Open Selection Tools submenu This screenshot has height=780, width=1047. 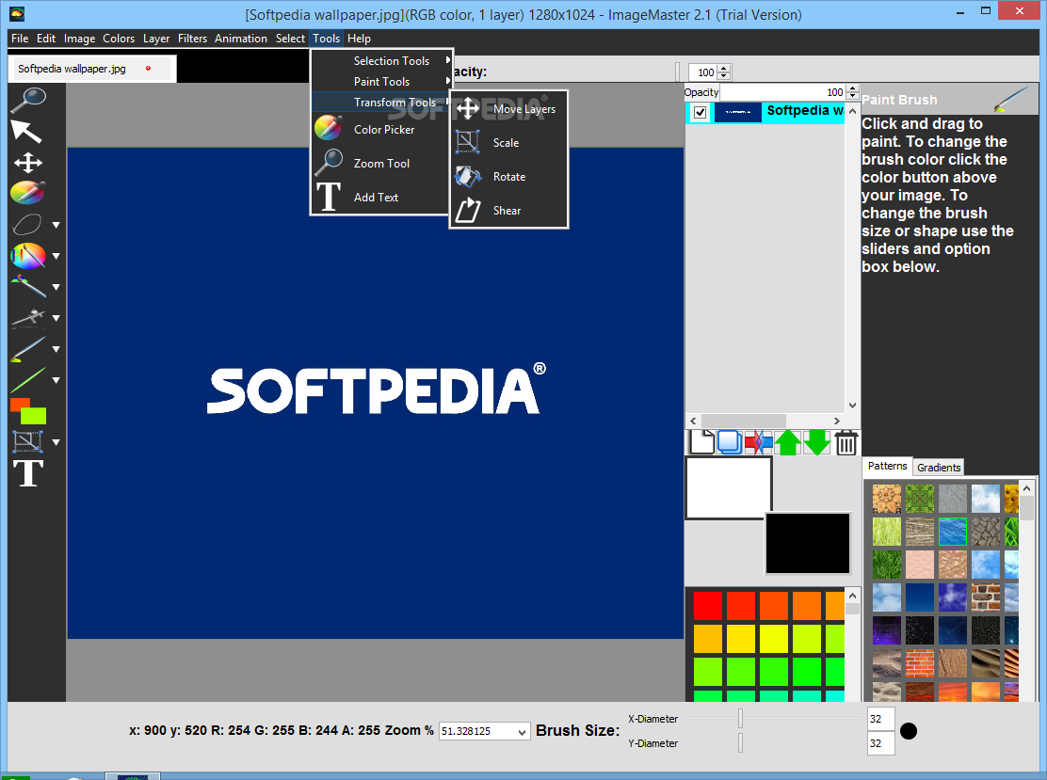pyautogui.click(x=382, y=61)
